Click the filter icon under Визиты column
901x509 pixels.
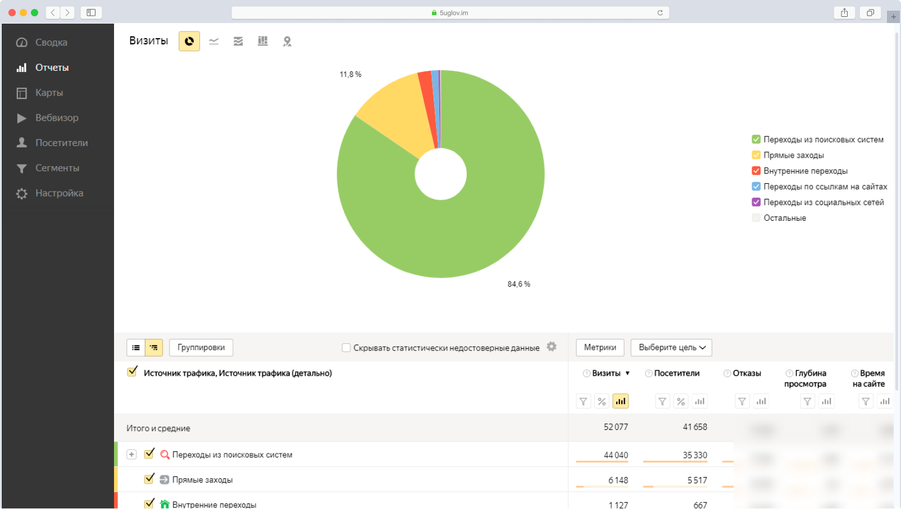[x=583, y=401]
